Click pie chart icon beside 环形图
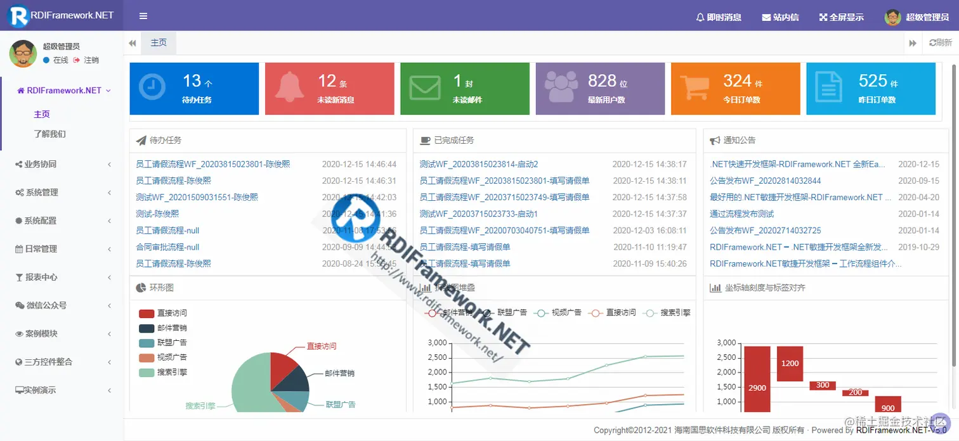 coord(141,288)
